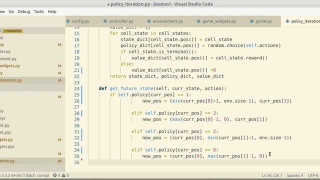The image size is (320, 180).
Task: Click 'min(curr_pos[1]+1, env.size-1)' on line 32
Action: (248, 138)
